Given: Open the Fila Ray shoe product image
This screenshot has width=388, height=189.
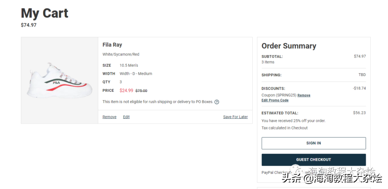Looking at the screenshot, I should click(x=57, y=80).
